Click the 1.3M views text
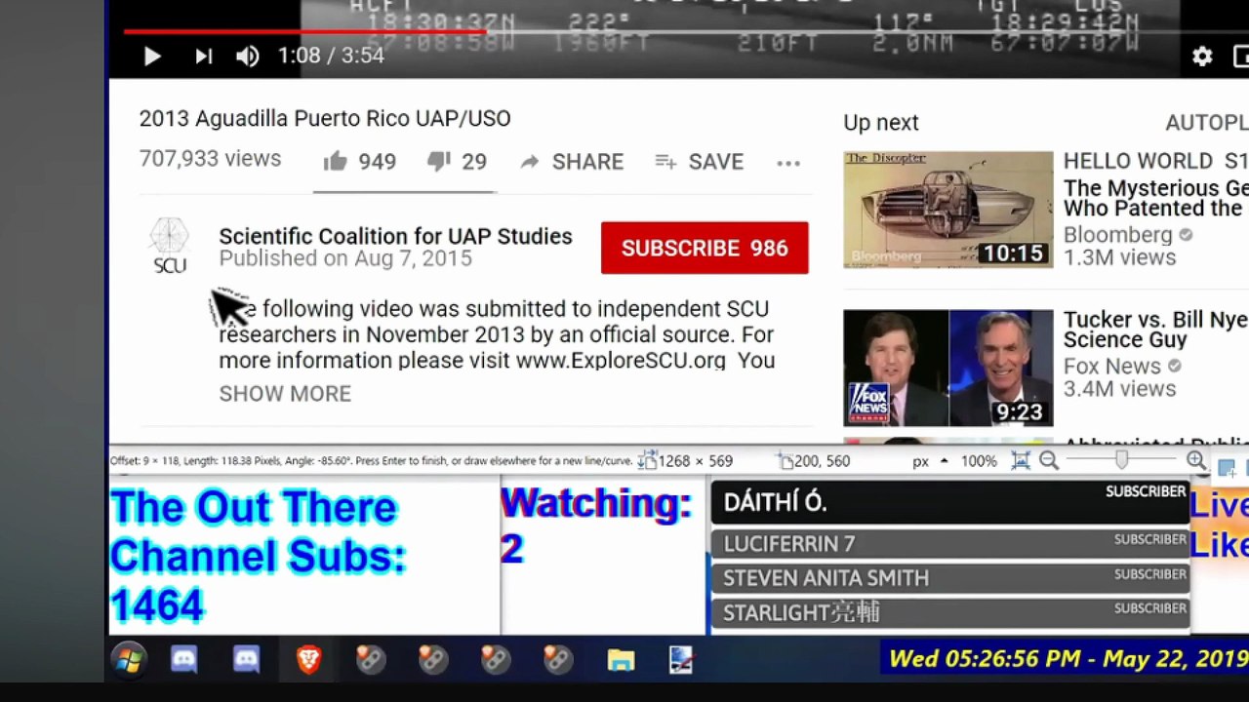Screen dimensions: 1249x702 click(1119, 257)
